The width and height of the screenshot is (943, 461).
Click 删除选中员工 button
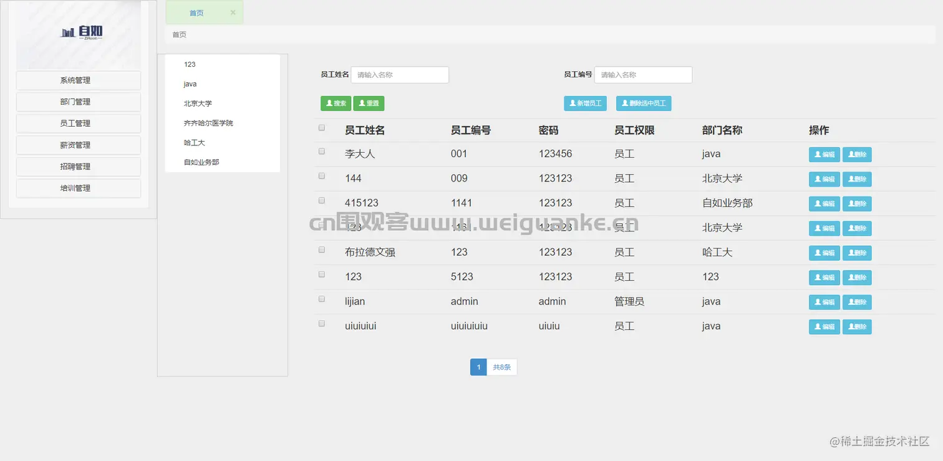[644, 104]
